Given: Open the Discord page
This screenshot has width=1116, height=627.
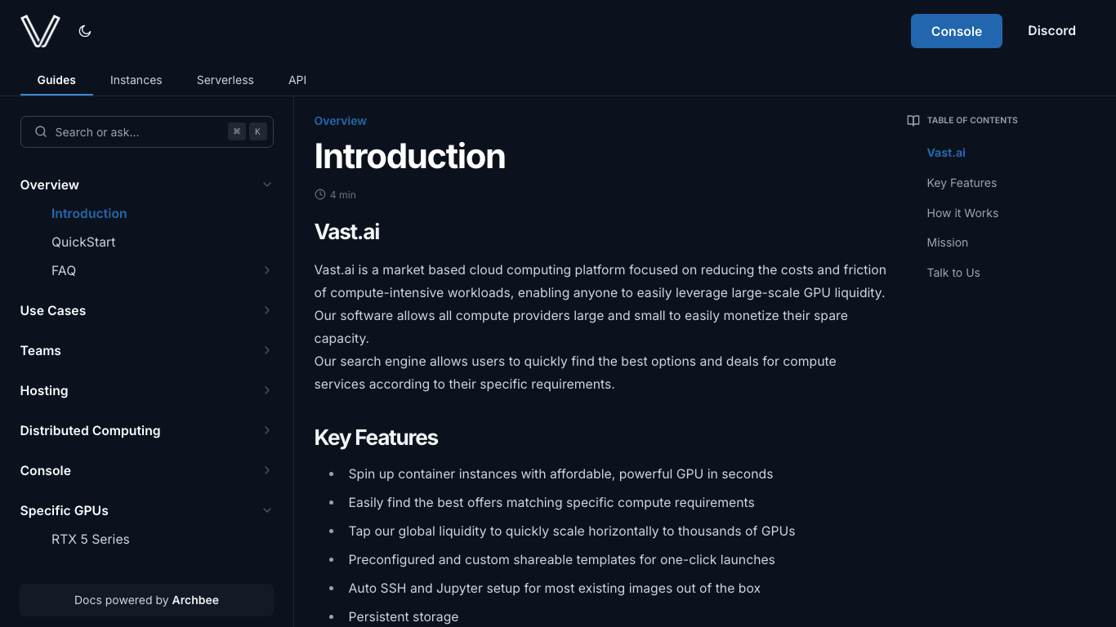Looking at the screenshot, I should pos(1051,30).
